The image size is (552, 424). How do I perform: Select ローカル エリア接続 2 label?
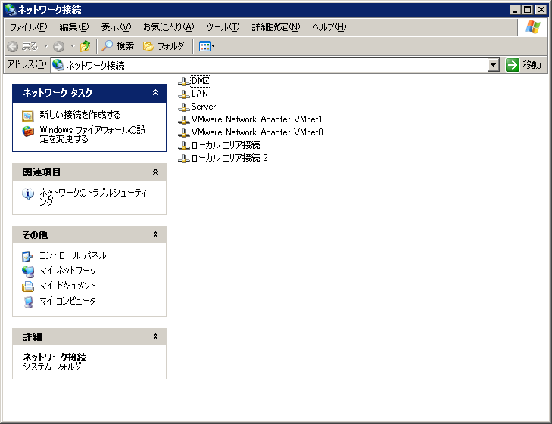click(229, 158)
